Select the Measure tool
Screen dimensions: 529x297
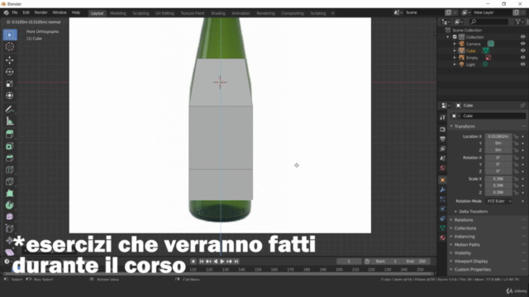pyautogui.click(x=10, y=121)
